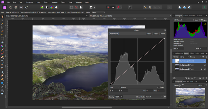Click the Deselect icon with red slash
The image size is (208, 109).
(76, 7)
